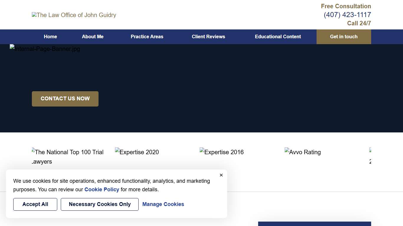Click the CONTACT US NOW button

pos(65,99)
